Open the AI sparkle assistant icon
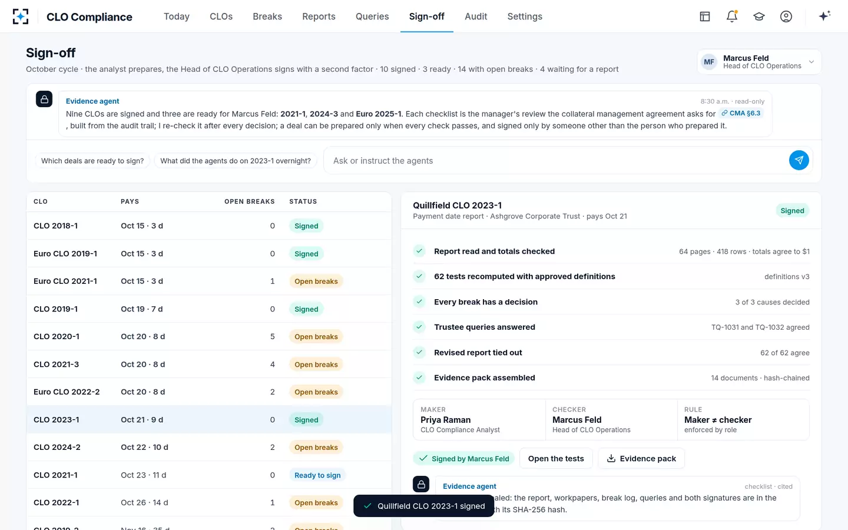Viewport: 848px width, 530px height. tap(824, 16)
